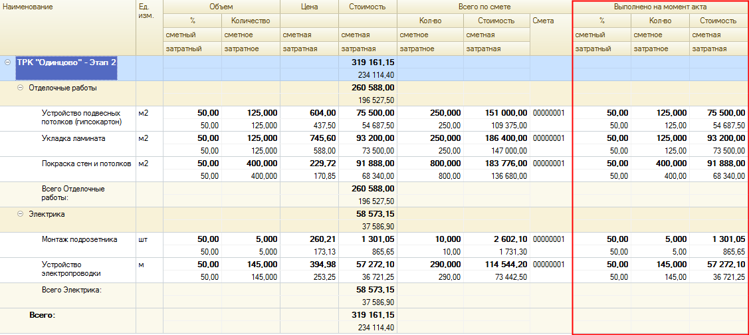This screenshot has width=749, height=335.
Task: Click the Выполнено на момент акта header
Action: coord(660,7)
